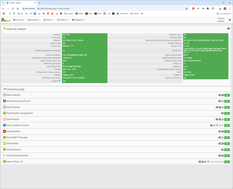Click gears icon on Santé Livebox row
The width and height of the screenshot is (233, 189).
[x=220, y=131]
